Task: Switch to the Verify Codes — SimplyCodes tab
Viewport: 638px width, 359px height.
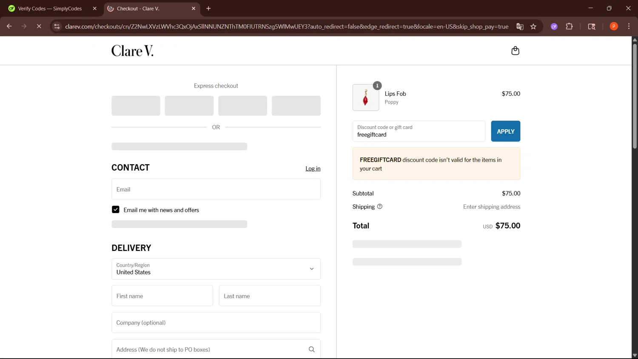Action: [50, 9]
